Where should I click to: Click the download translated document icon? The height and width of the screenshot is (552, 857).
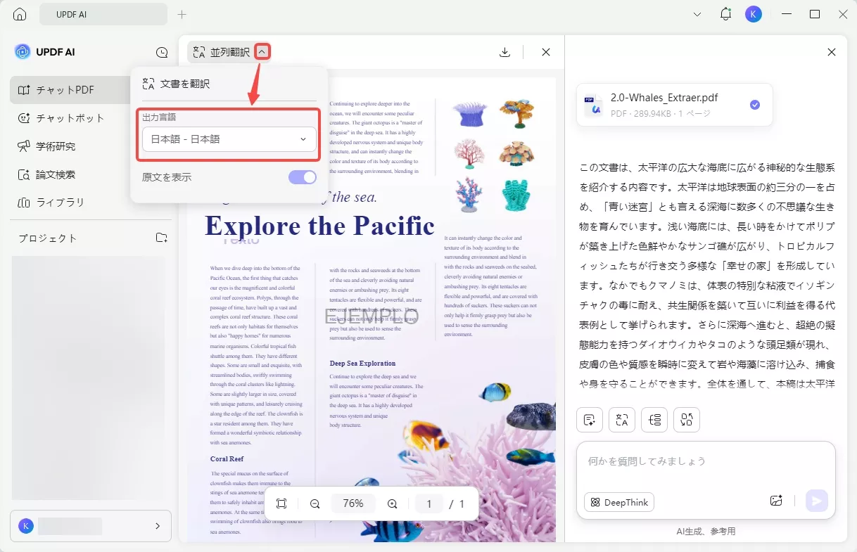(x=504, y=51)
